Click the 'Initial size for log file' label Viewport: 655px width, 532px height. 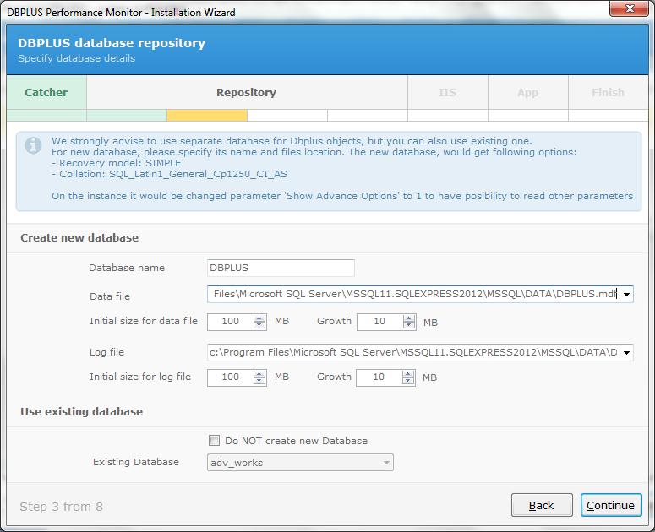[x=140, y=377]
